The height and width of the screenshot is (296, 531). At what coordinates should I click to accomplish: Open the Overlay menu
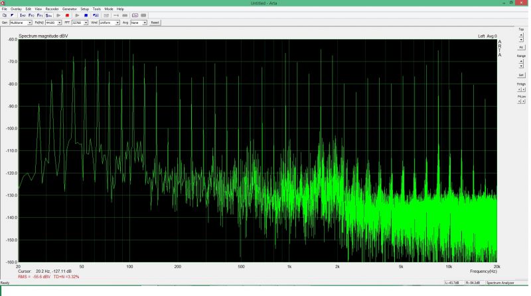click(x=16, y=9)
